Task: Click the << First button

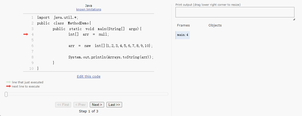Action: (63, 105)
